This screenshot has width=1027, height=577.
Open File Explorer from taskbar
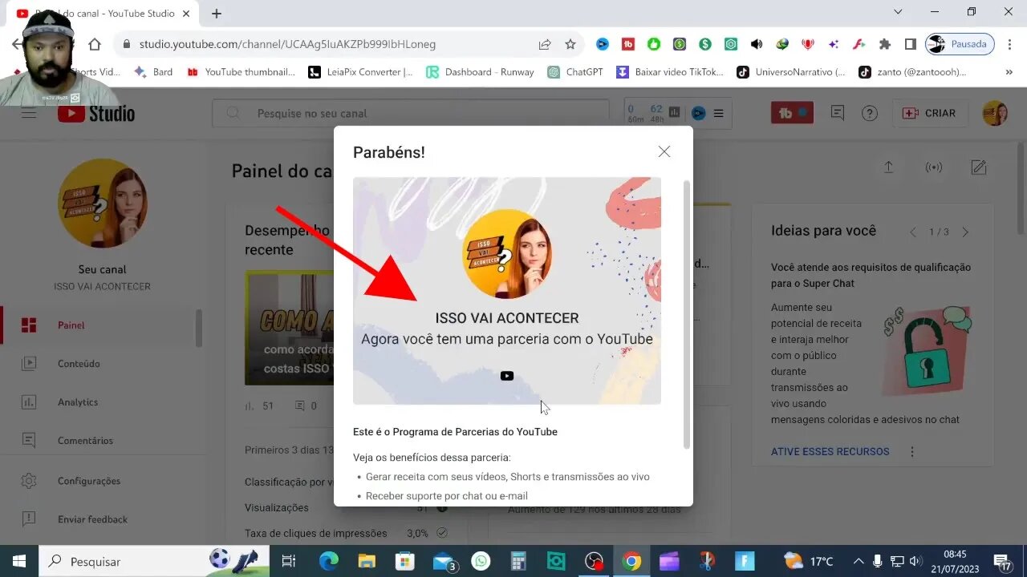367,561
